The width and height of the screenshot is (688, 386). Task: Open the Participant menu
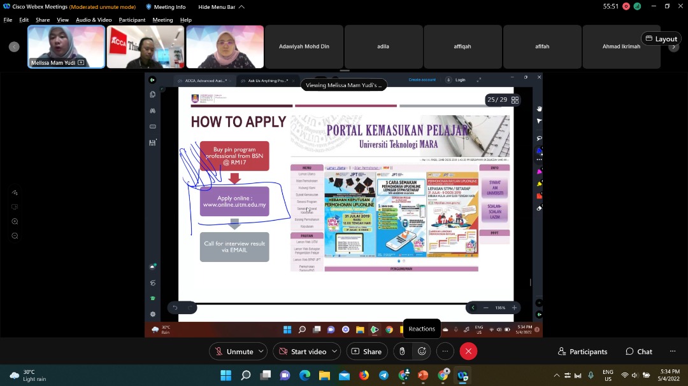tap(132, 20)
